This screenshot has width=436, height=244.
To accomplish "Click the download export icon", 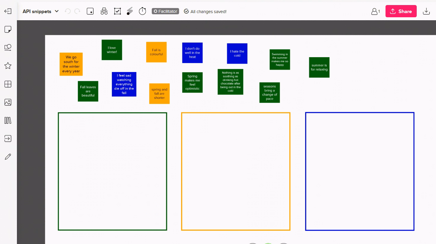I will tap(426, 11).
